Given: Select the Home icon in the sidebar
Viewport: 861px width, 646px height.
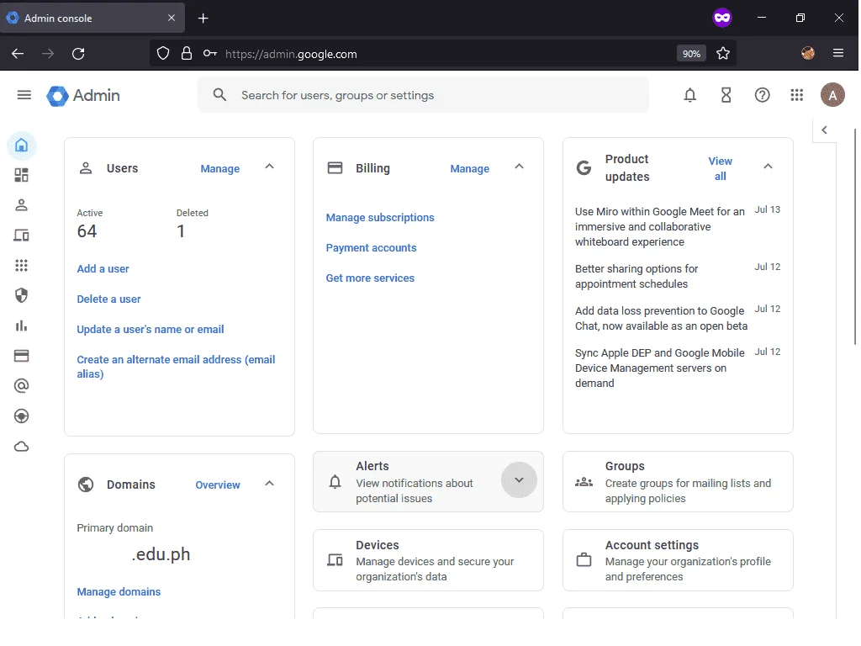Looking at the screenshot, I should pyautogui.click(x=21, y=145).
